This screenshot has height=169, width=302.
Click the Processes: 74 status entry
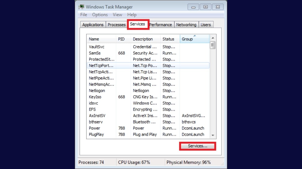point(91,162)
